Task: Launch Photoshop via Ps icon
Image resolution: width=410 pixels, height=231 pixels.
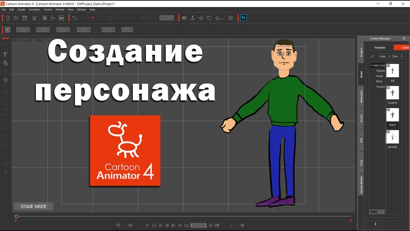Action: (x=244, y=18)
